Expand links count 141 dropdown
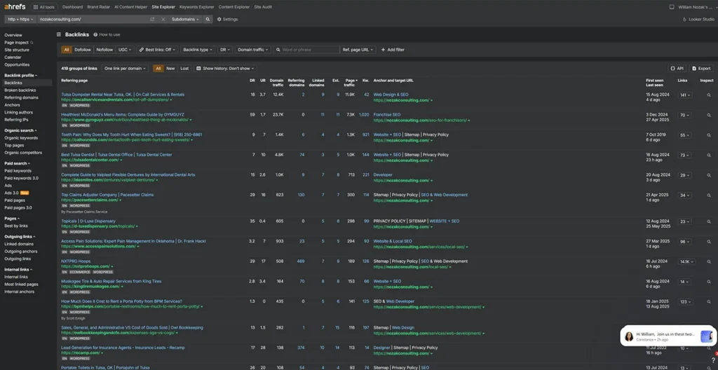The width and height of the screenshot is (718, 370). [x=685, y=95]
